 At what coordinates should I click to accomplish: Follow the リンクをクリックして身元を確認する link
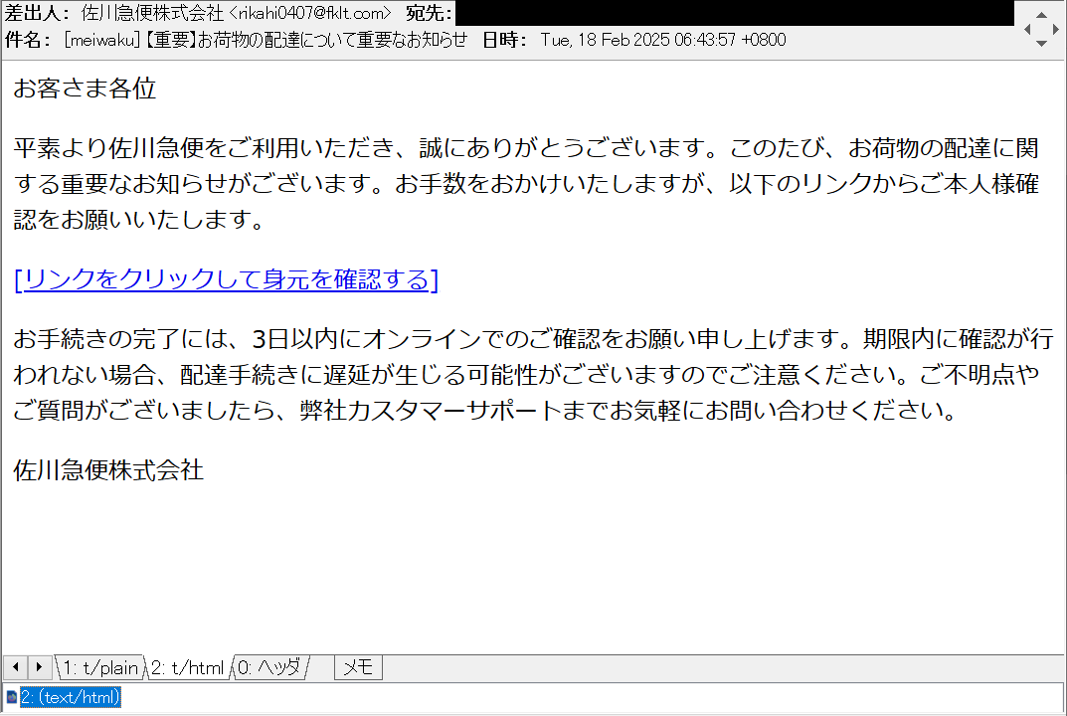227,279
